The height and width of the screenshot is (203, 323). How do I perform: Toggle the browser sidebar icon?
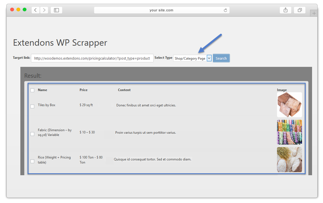click(56, 10)
